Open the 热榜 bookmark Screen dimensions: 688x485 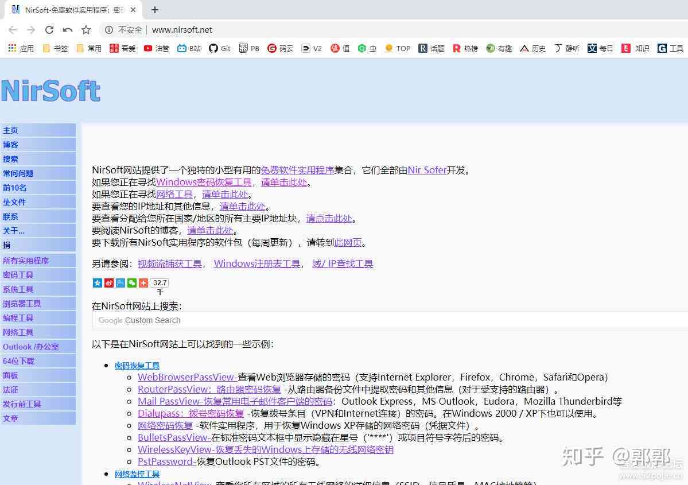[465, 48]
